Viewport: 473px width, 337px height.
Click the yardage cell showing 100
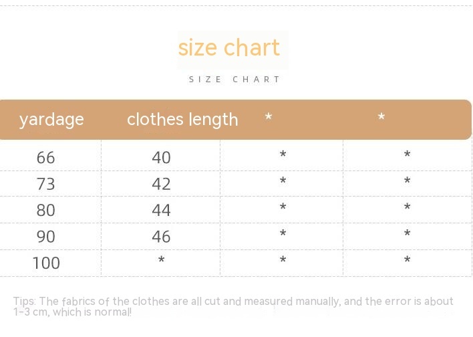point(46,263)
